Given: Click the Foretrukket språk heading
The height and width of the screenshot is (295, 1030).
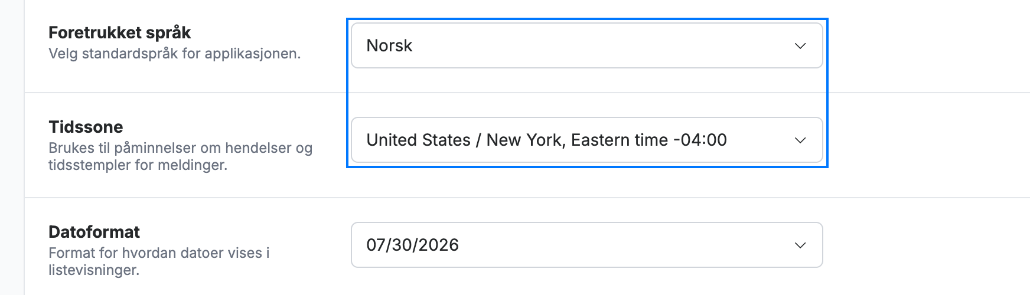Looking at the screenshot, I should pyautogui.click(x=120, y=32).
